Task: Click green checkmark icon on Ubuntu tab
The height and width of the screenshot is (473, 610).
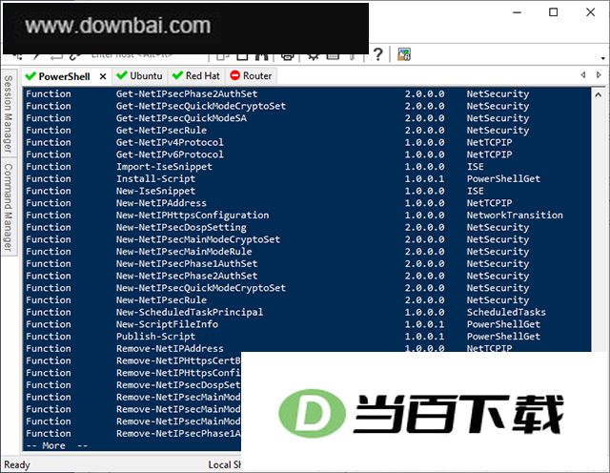Action: (x=122, y=75)
